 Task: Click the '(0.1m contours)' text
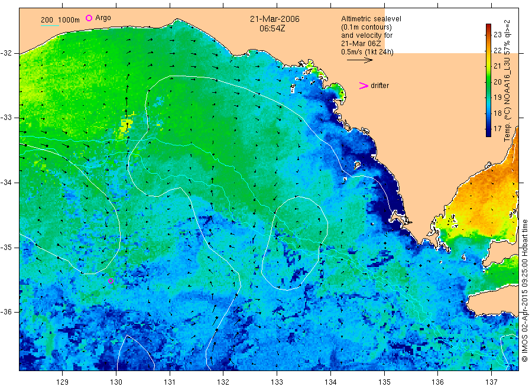coord(366,27)
